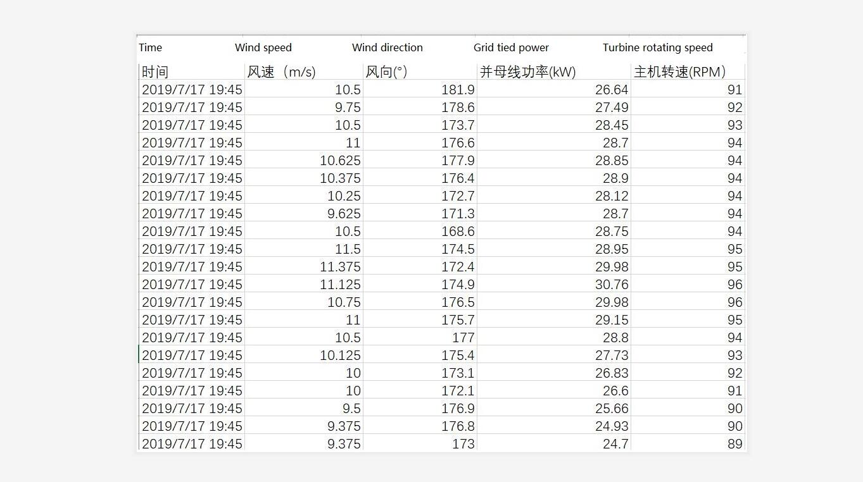Select the wind speed cell 11.5
Screen dimensions: 863x482
303,249
